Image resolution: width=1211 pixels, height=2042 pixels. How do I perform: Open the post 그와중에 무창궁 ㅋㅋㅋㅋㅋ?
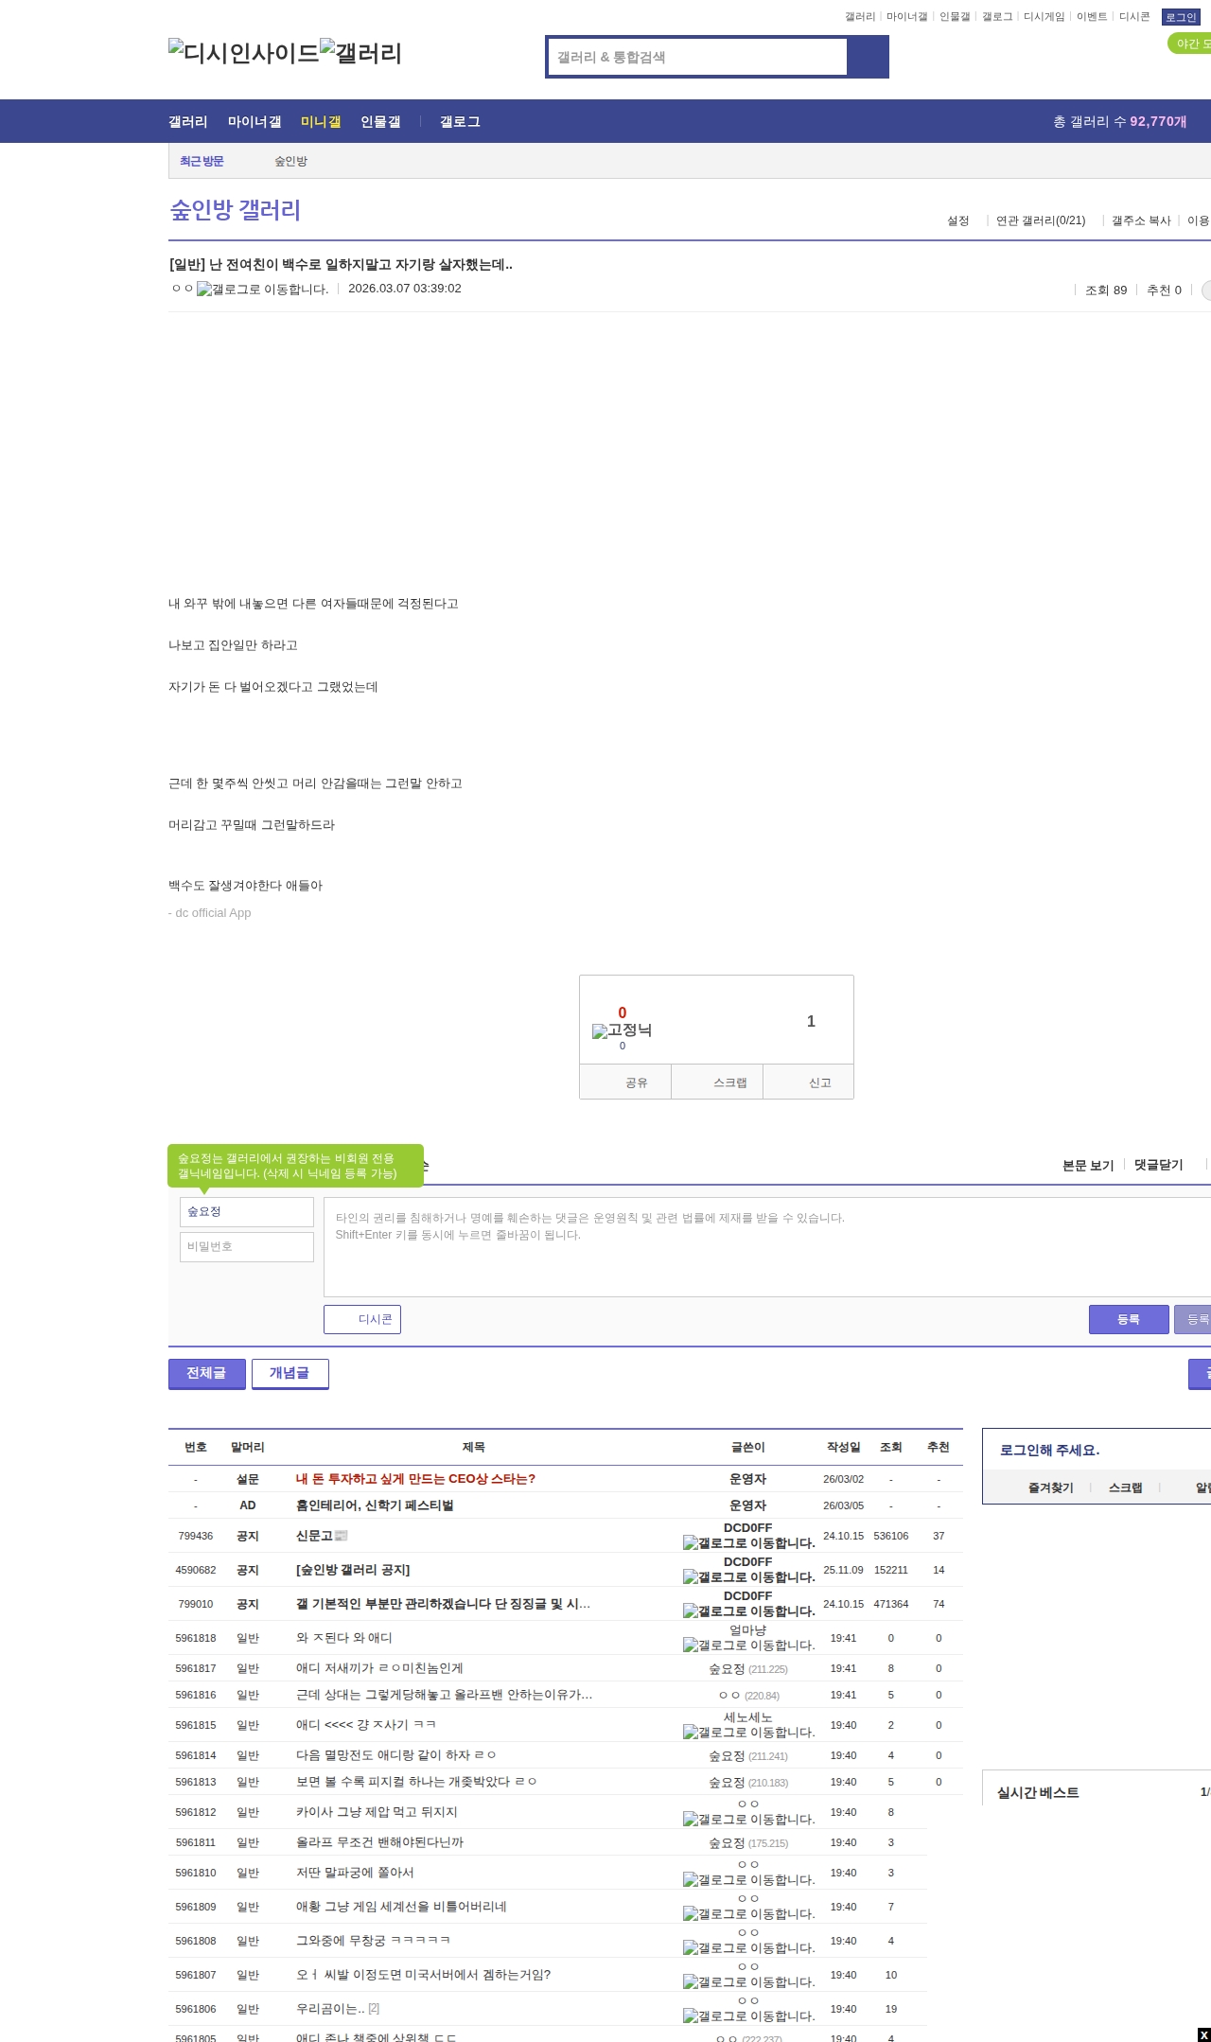(x=373, y=1941)
